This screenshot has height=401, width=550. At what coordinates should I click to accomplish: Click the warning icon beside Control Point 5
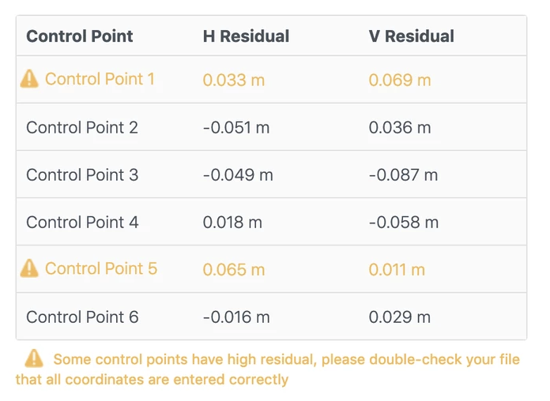[x=29, y=268]
